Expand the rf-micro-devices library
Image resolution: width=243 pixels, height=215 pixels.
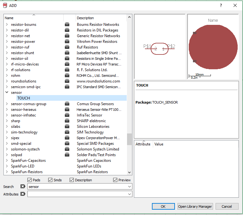(7, 64)
